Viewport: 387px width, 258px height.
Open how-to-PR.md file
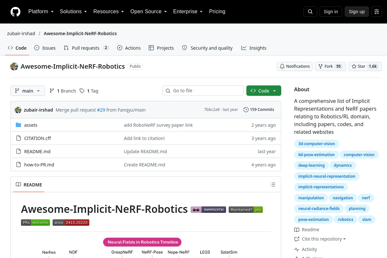pyautogui.click(x=39, y=165)
